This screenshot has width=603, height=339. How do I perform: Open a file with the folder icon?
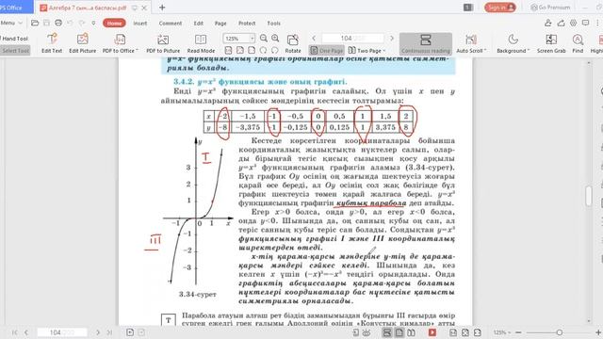click(35, 23)
